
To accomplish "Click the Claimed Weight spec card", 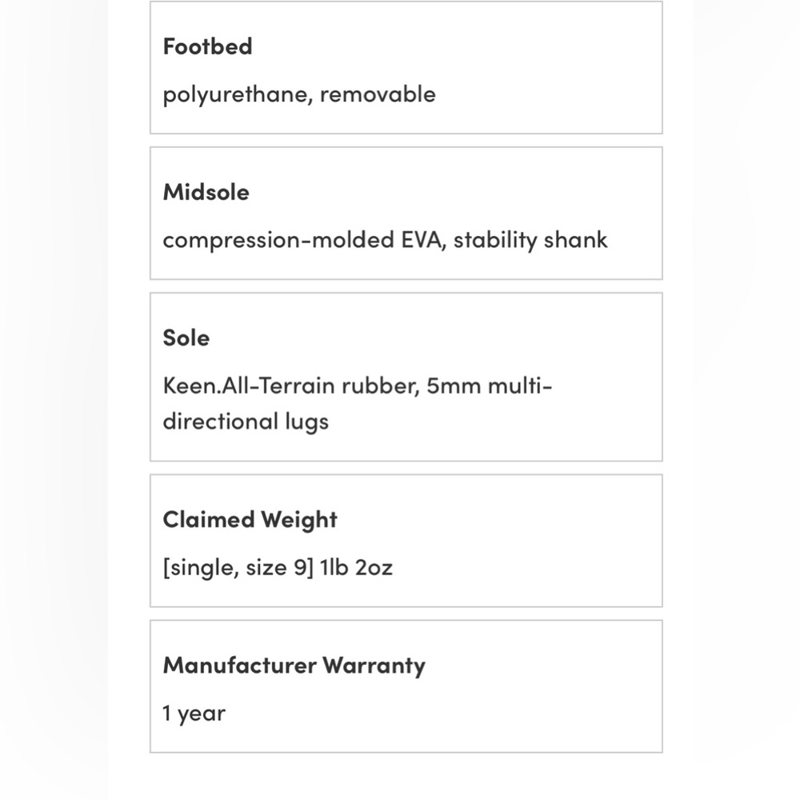I will click(x=406, y=541).
